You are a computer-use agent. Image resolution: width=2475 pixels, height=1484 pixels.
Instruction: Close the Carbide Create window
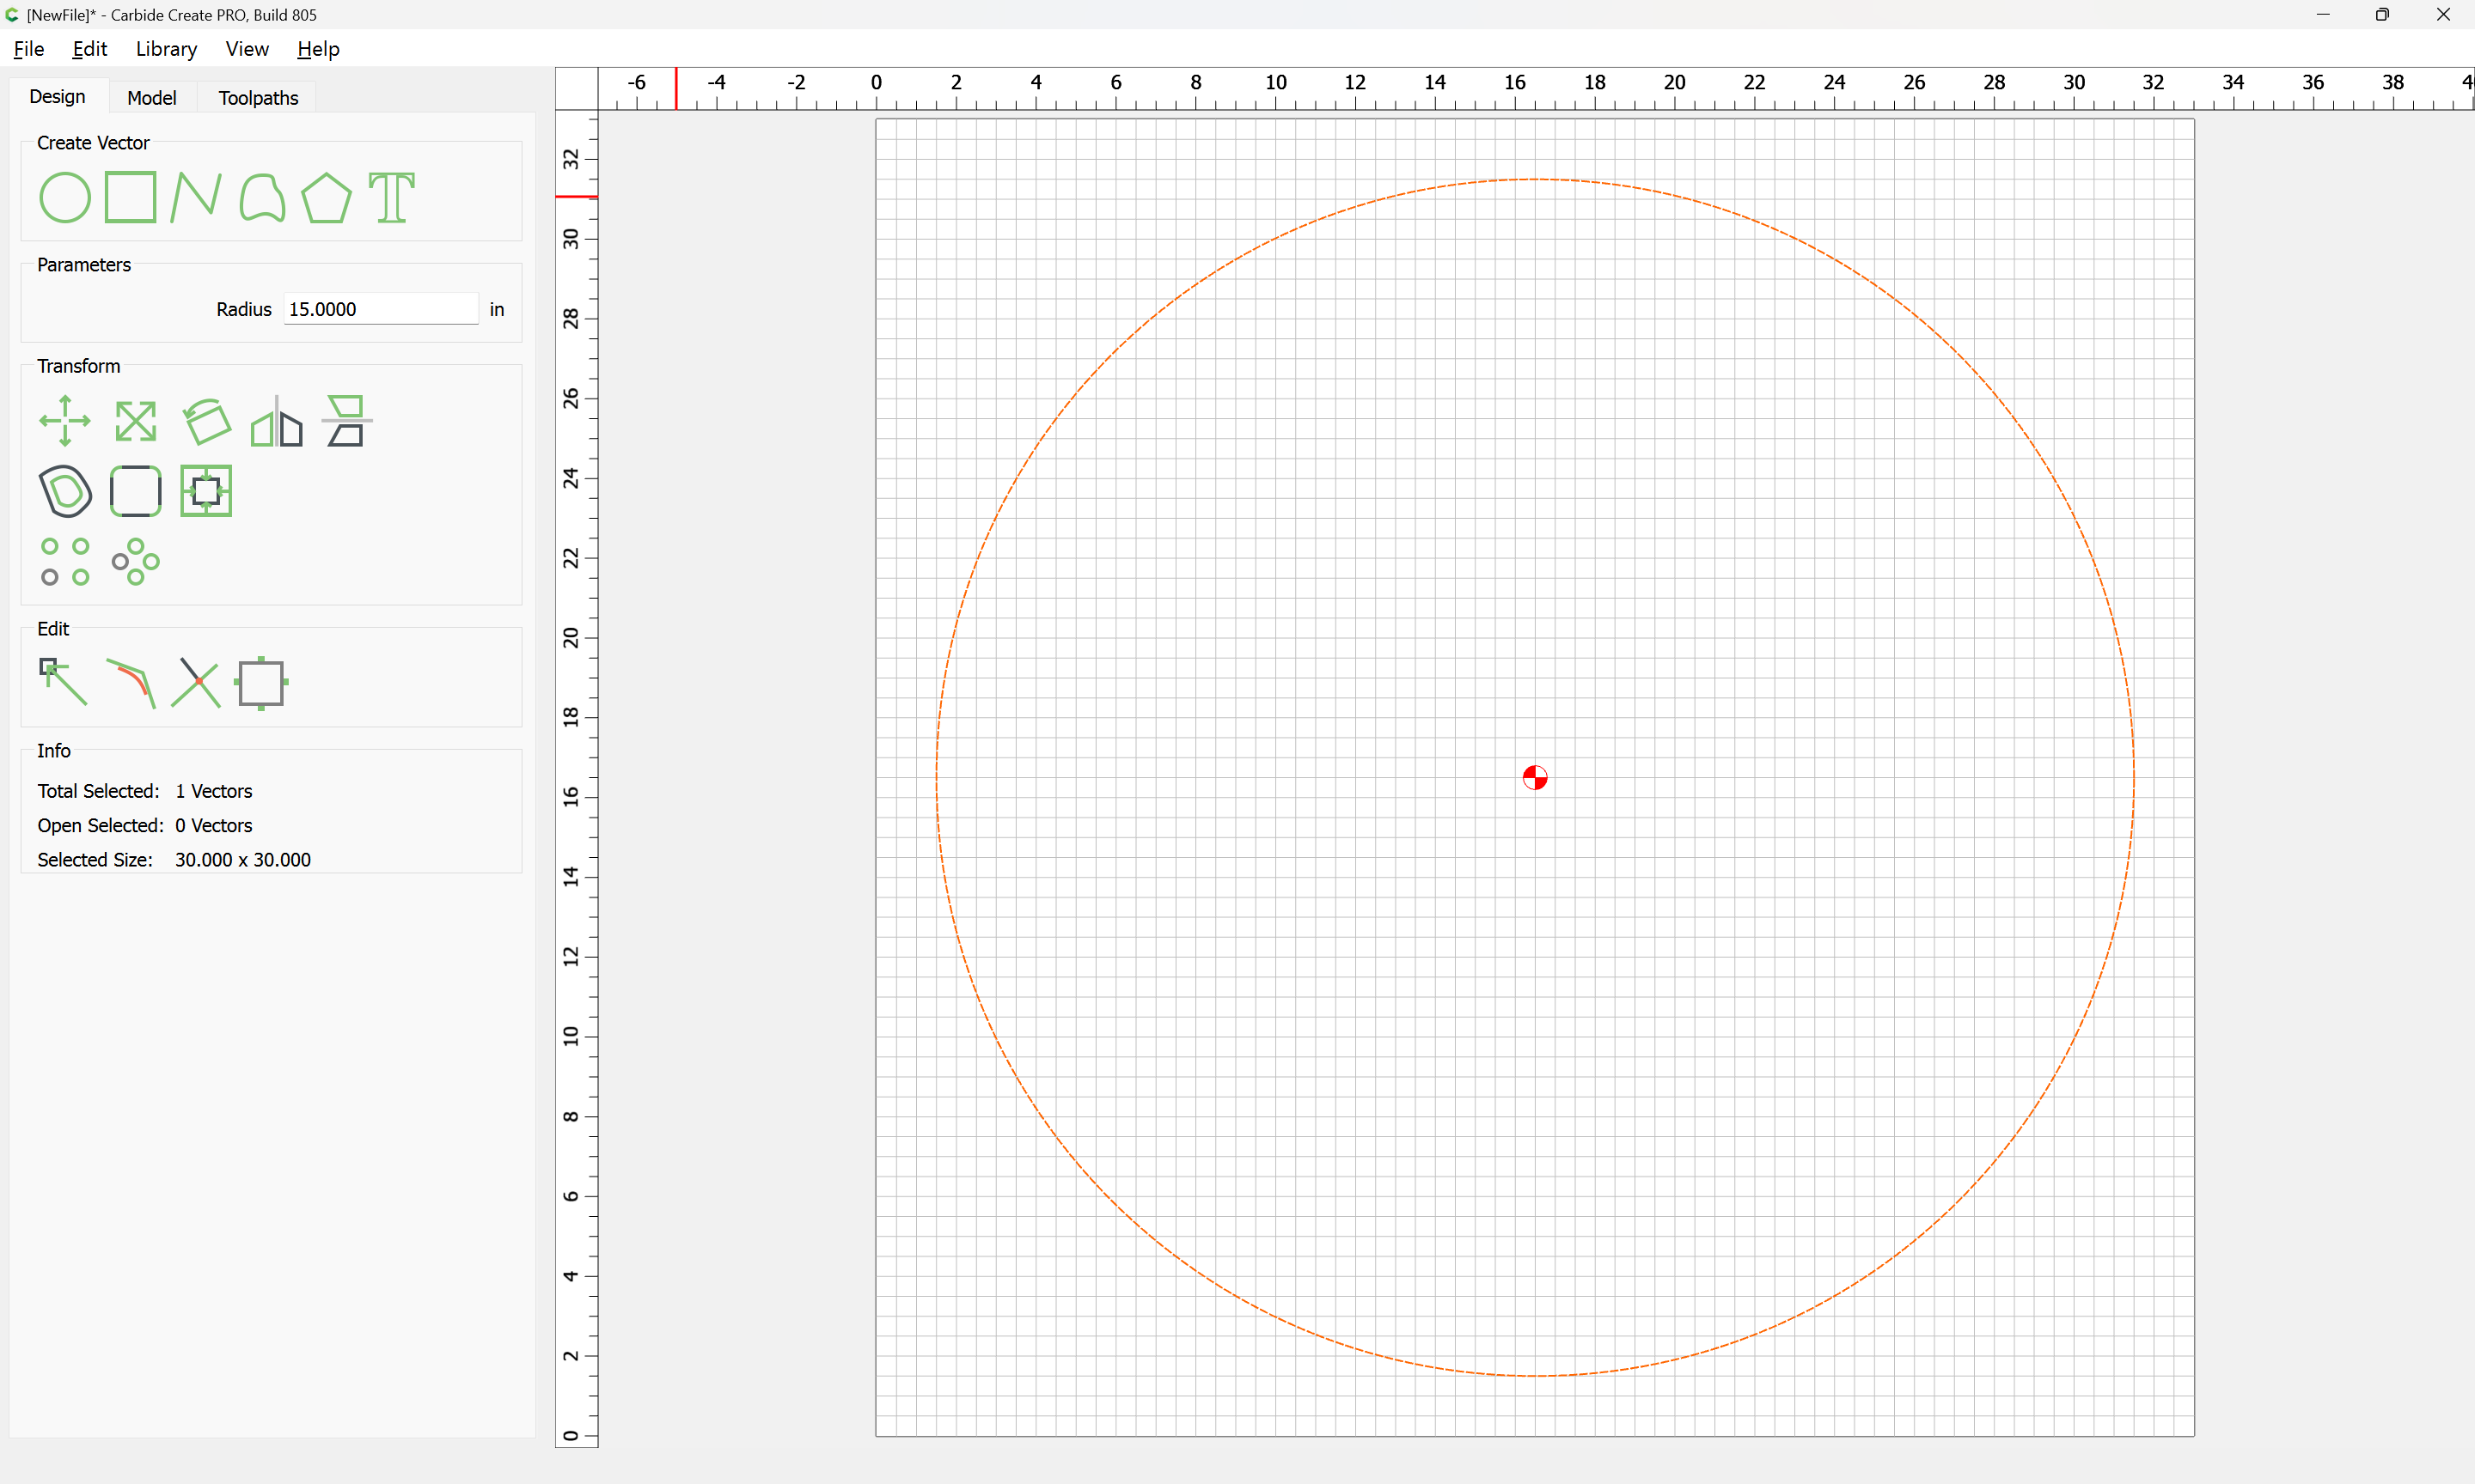click(2443, 15)
